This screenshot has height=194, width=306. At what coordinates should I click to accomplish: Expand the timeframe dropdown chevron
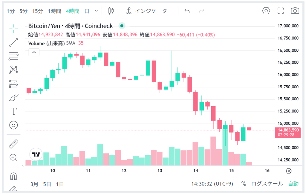96,11
